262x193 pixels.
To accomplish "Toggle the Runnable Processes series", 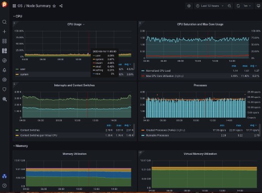I will (157, 135).
